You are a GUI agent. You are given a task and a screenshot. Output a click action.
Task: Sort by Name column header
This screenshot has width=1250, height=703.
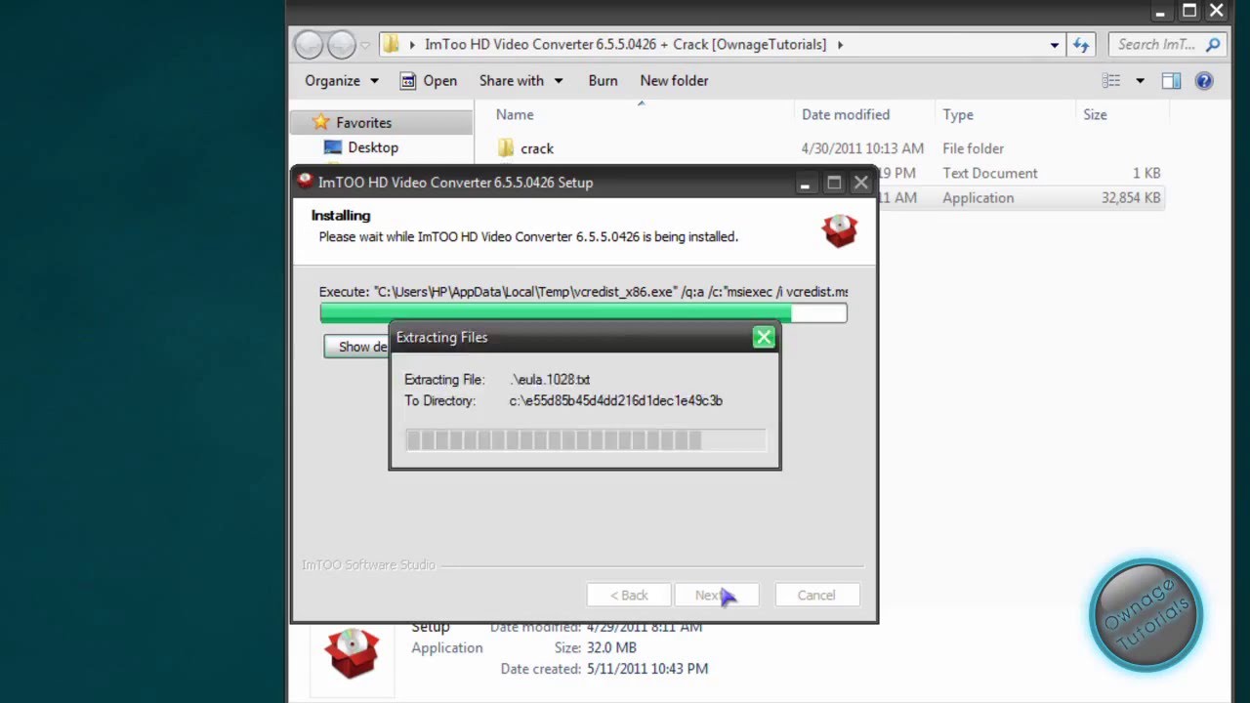515,114
